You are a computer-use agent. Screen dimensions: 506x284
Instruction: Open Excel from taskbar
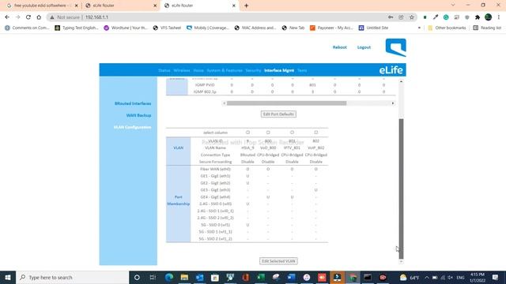(x=261, y=277)
